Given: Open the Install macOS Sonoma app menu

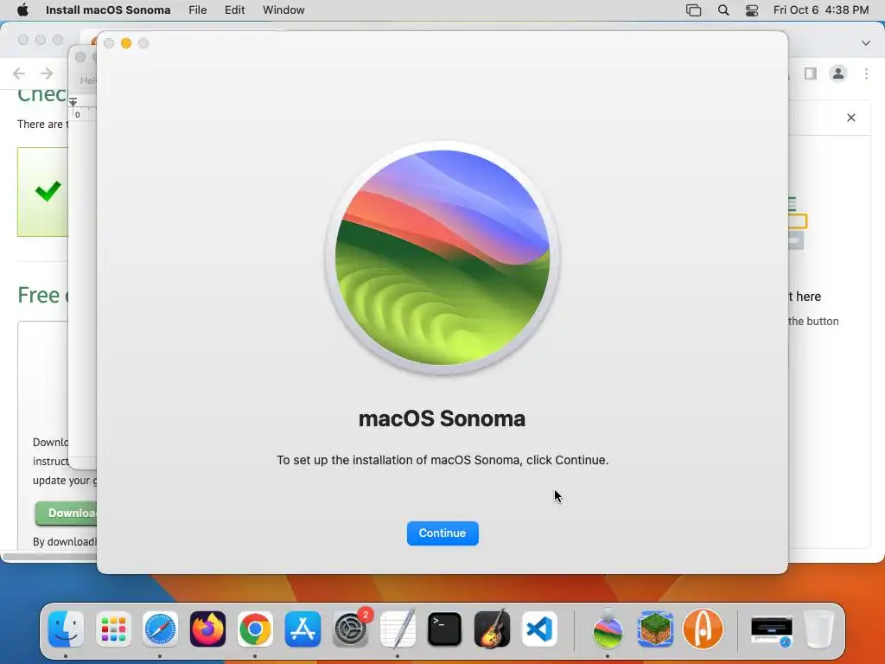Looking at the screenshot, I should 108,10.
